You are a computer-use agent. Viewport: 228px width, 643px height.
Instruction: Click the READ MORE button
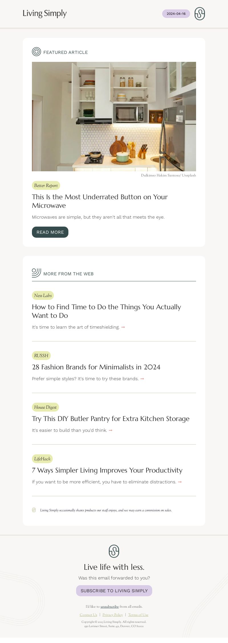(x=50, y=232)
